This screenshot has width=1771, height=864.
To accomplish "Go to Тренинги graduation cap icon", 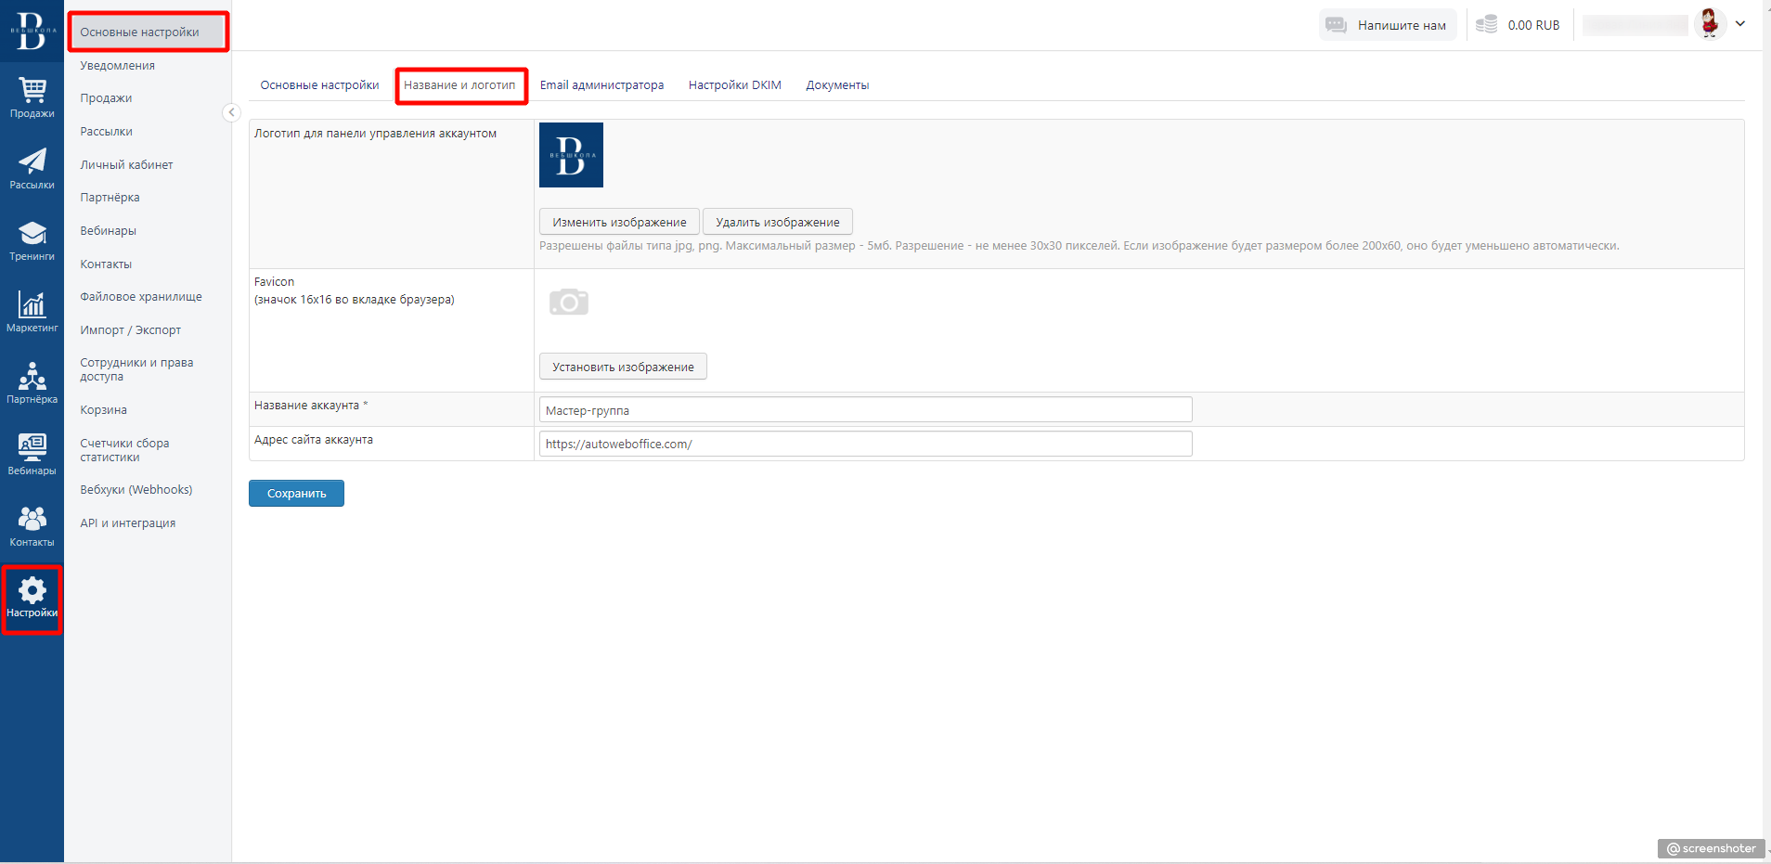I will click(32, 233).
